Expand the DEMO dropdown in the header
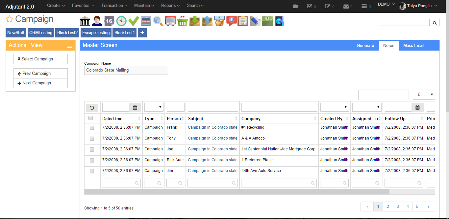 pos(386,4)
